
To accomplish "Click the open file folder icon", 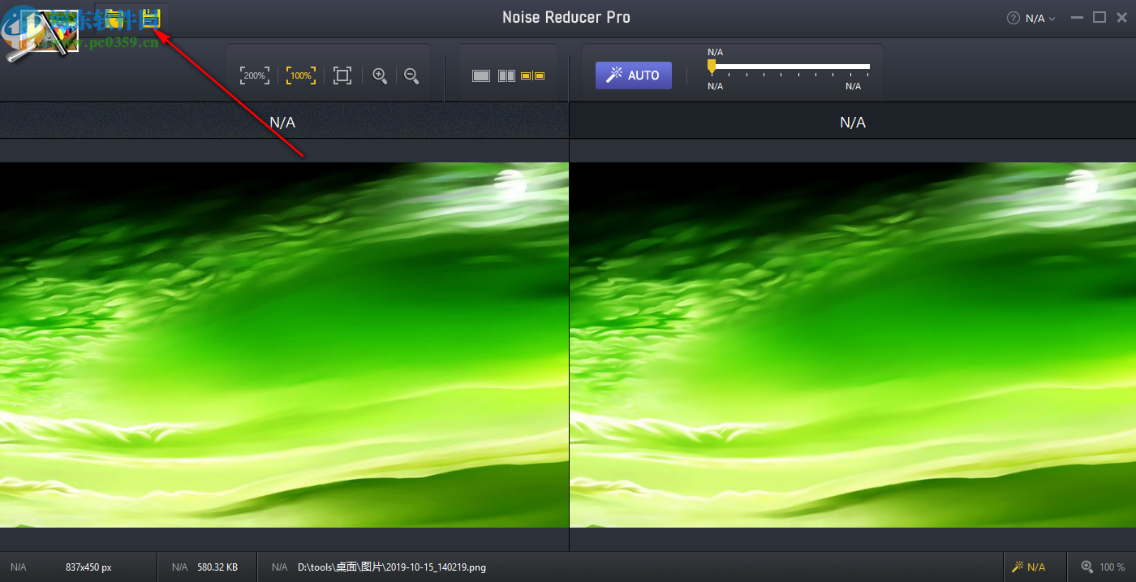I will tap(114, 19).
